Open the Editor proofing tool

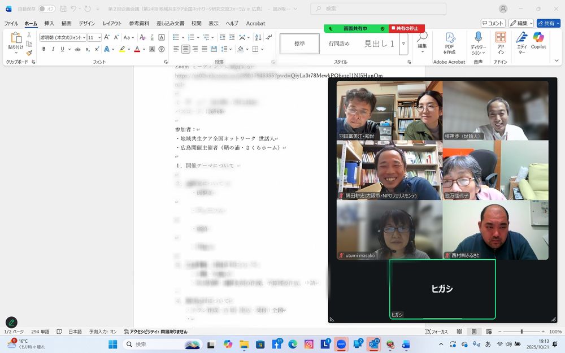[521, 40]
